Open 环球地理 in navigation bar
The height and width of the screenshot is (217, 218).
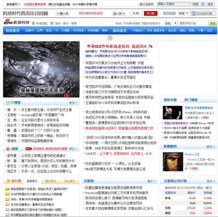click(93, 30)
